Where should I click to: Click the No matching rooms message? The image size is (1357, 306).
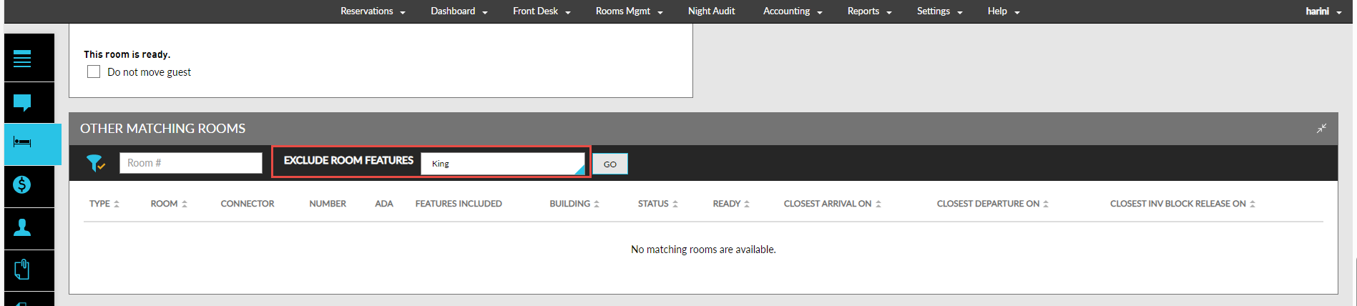point(703,250)
